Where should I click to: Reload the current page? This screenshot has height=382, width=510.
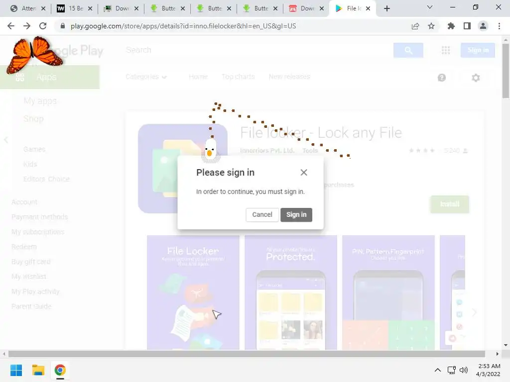coord(43,26)
